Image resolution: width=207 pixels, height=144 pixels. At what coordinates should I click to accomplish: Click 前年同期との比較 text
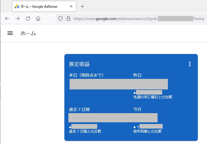click(x=147, y=131)
